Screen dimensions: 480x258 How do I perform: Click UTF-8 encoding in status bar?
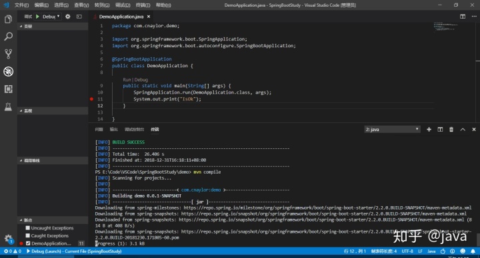[407, 251]
